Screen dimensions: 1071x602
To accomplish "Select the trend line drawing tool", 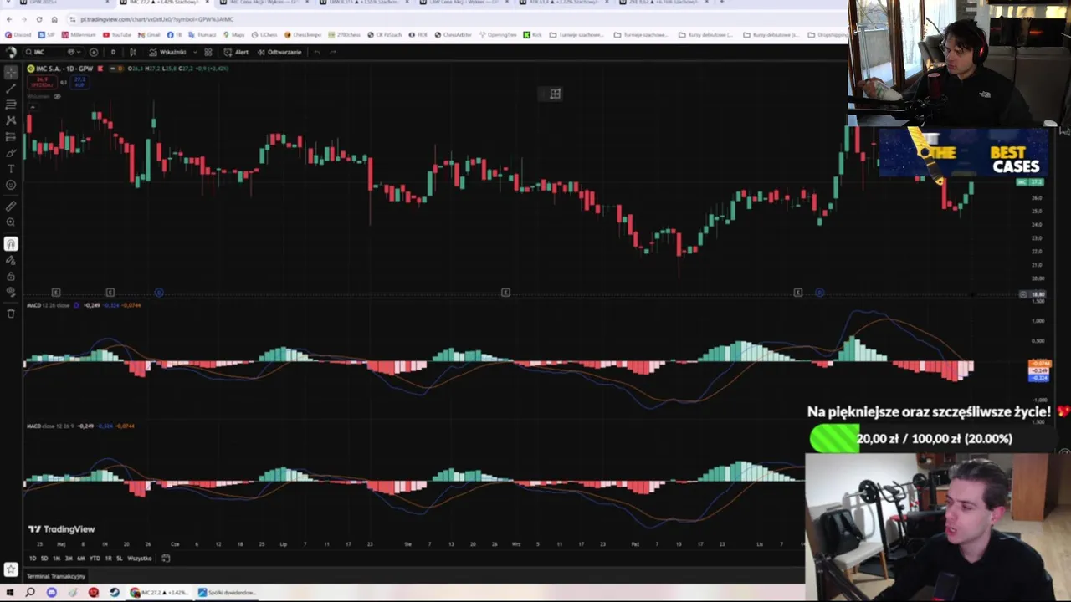I will click(11, 88).
